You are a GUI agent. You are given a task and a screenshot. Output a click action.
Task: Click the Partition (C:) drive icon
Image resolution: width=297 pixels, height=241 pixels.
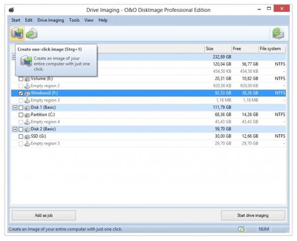(x=27, y=115)
